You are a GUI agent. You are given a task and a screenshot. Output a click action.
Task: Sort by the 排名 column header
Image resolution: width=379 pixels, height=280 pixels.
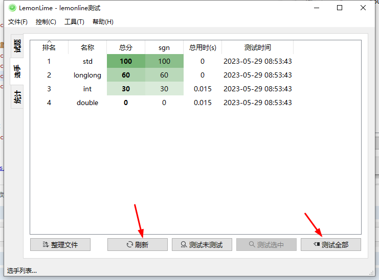pos(49,47)
